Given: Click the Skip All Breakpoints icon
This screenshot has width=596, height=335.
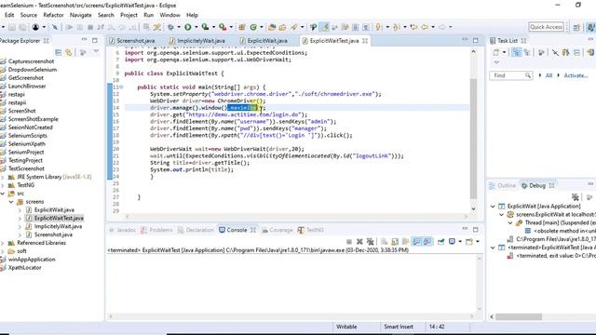Looking at the screenshot, I should pyautogui.click(x=55, y=27).
